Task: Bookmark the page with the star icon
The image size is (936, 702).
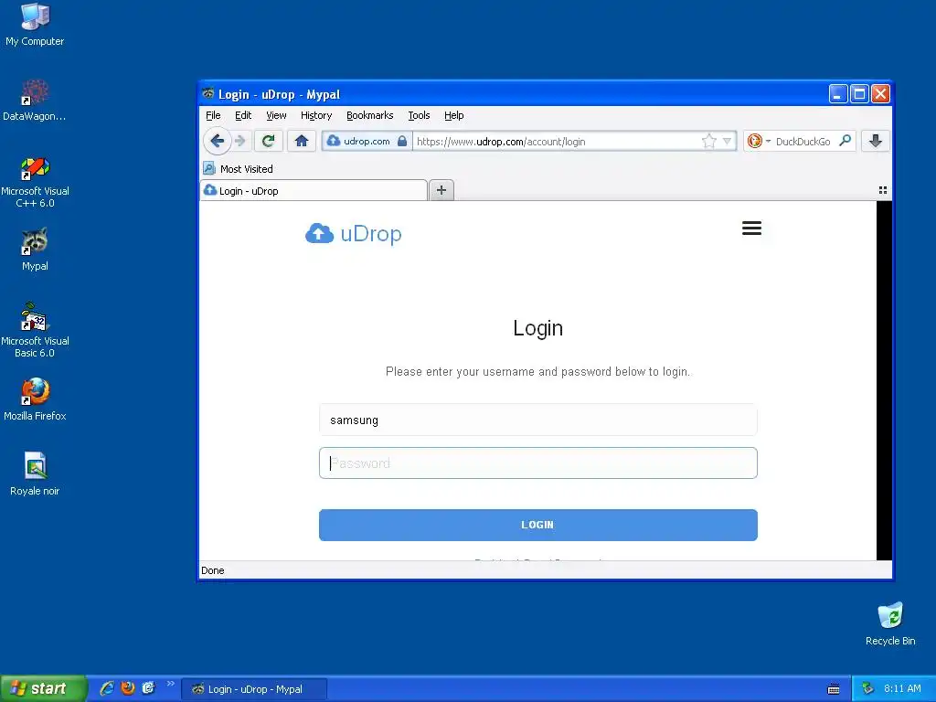Action: [x=708, y=141]
